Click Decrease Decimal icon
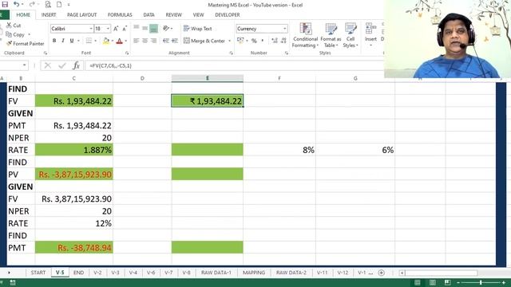Viewport: 511px width, 287px height. pos(283,41)
